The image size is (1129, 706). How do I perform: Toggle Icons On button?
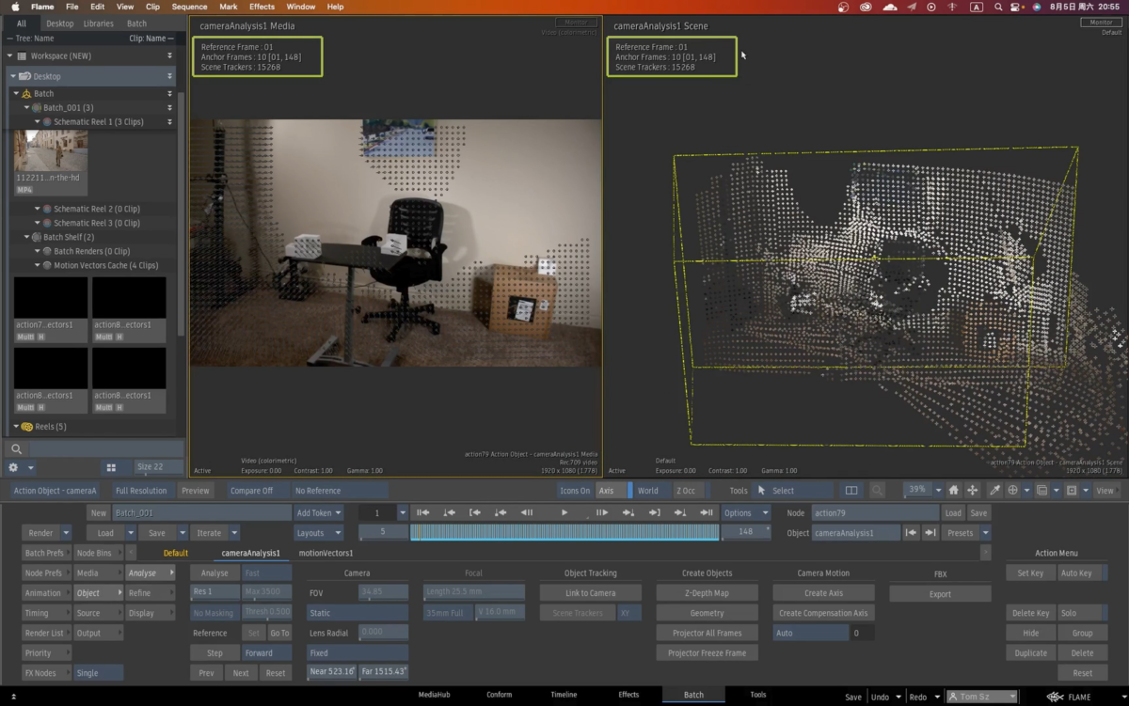pos(575,490)
